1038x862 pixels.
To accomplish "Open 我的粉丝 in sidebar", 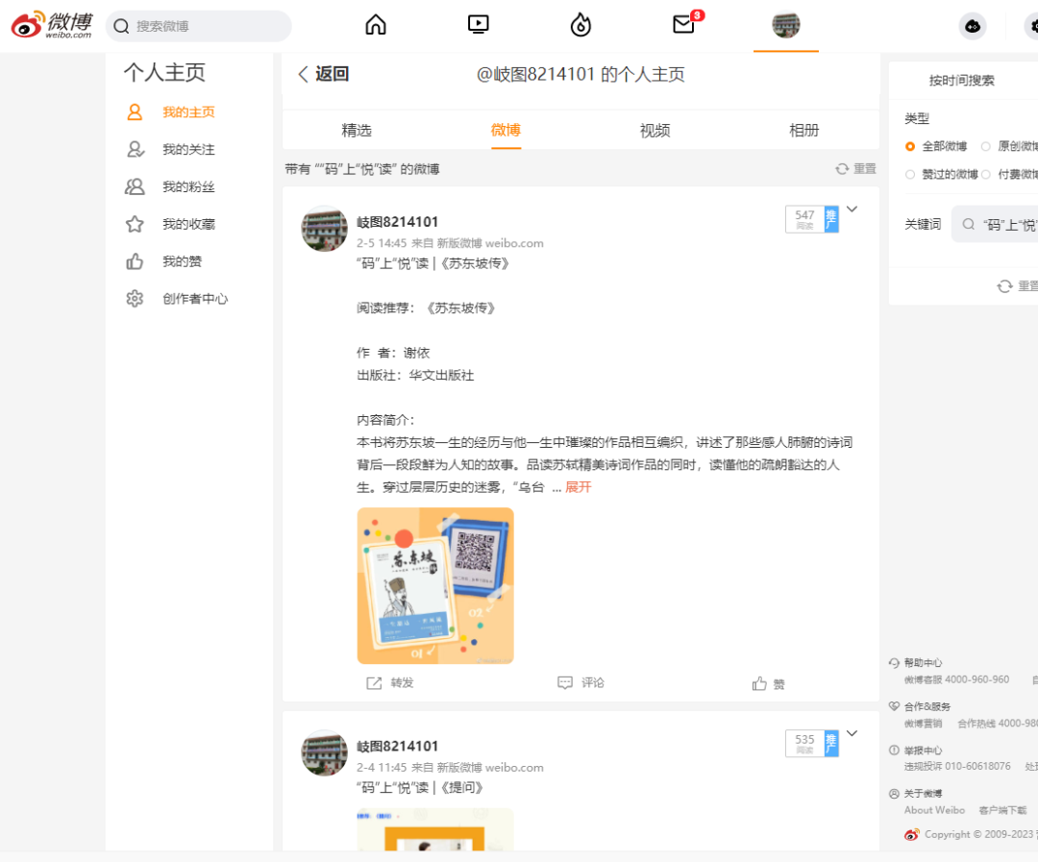I will click(188, 186).
